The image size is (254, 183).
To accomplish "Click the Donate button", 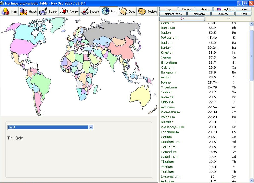I will coord(186,9).
